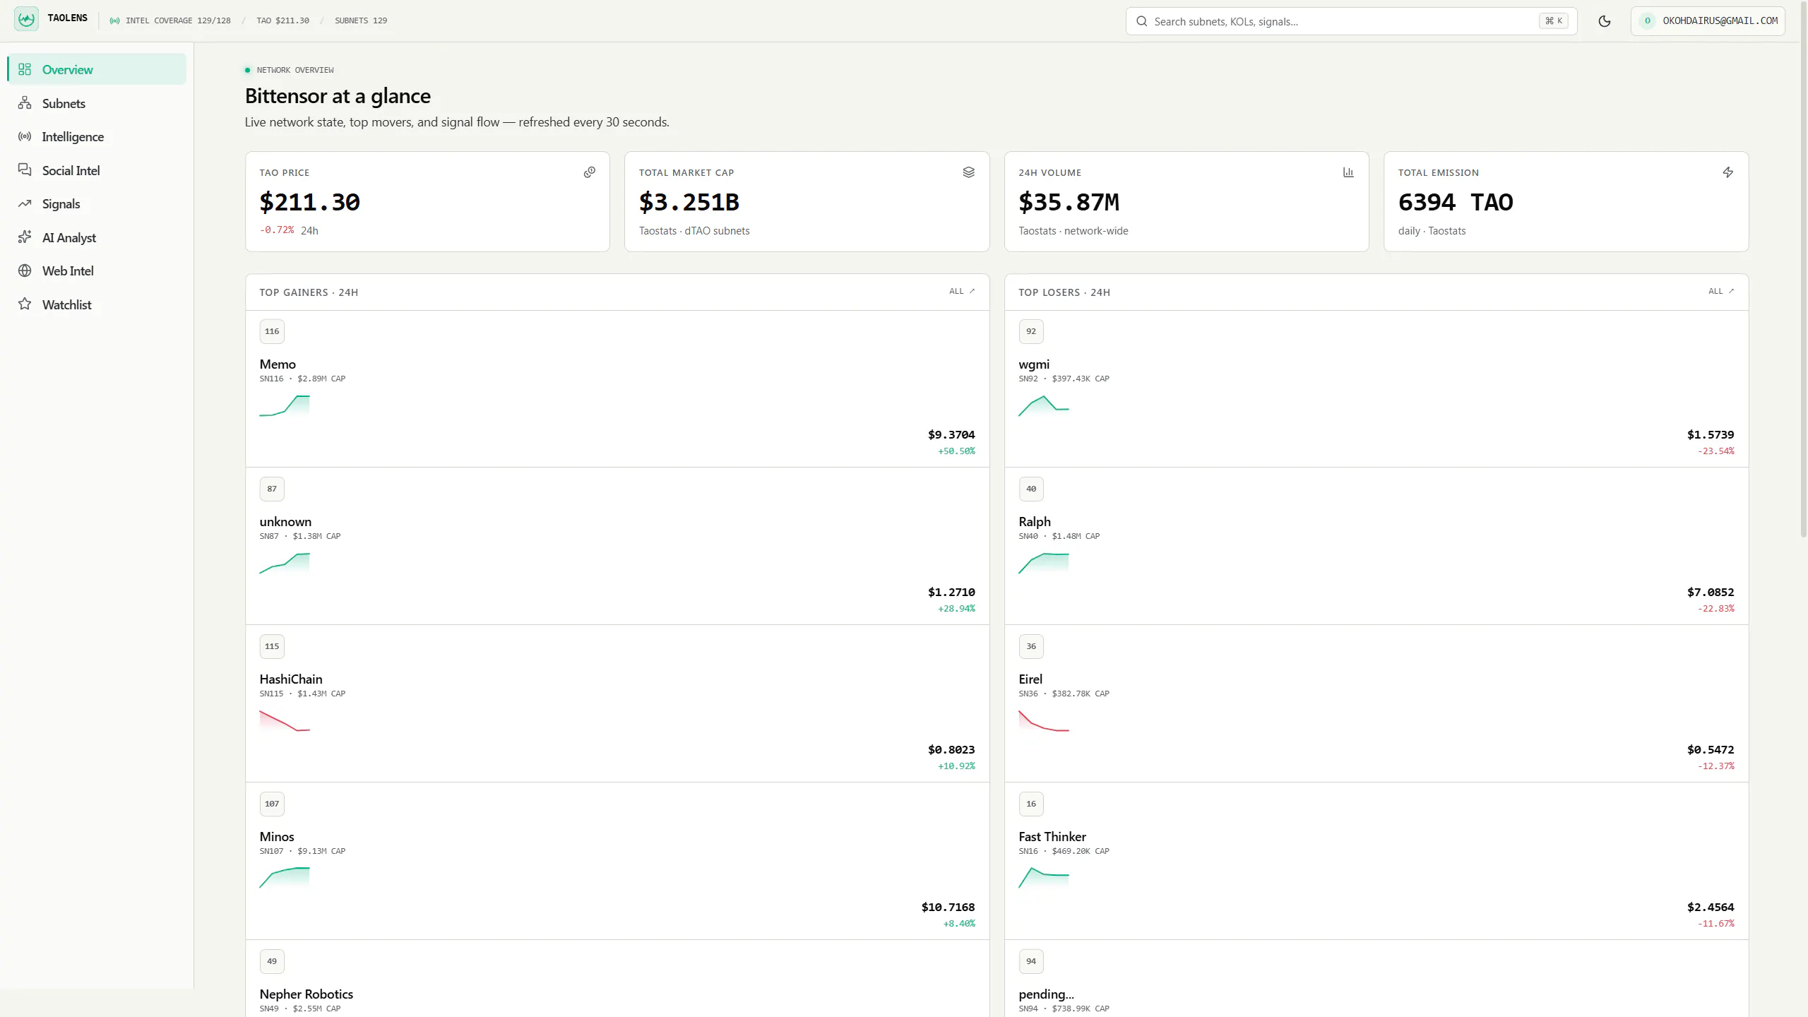
Task: Open the HashiChain subnet row
Action: 617,704
